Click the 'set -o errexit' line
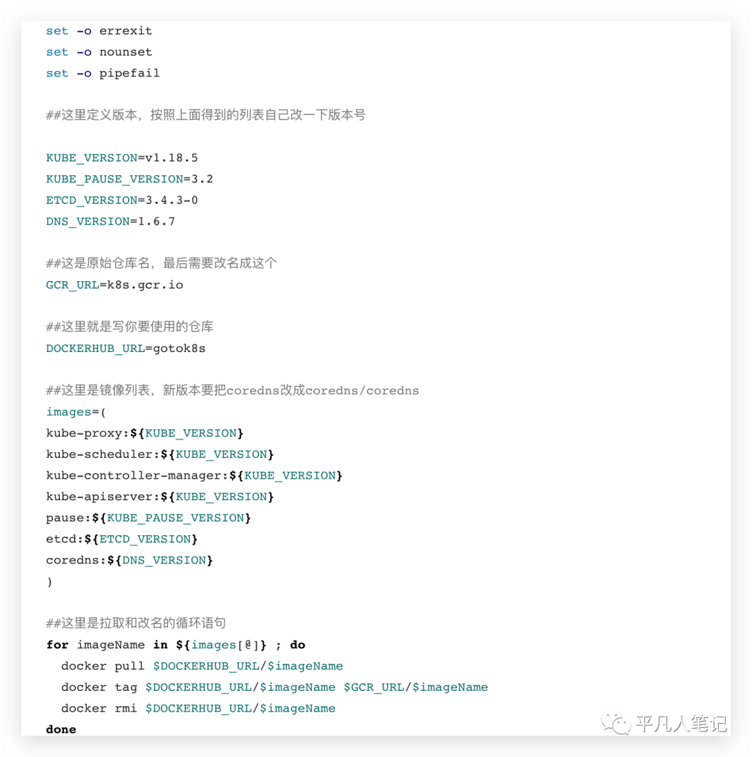The image size is (752, 757). click(99, 31)
